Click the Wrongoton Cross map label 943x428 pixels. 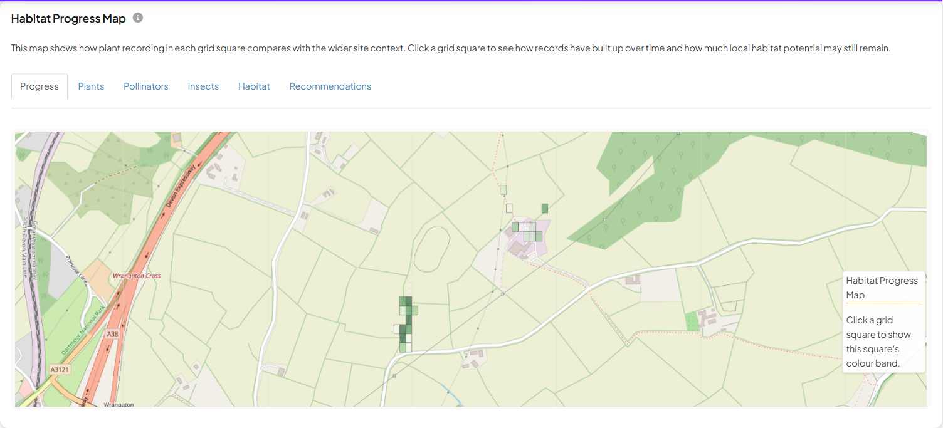tap(137, 276)
